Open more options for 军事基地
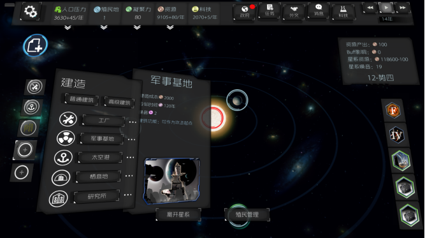The height and width of the screenshot is (238, 425). (x=131, y=140)
